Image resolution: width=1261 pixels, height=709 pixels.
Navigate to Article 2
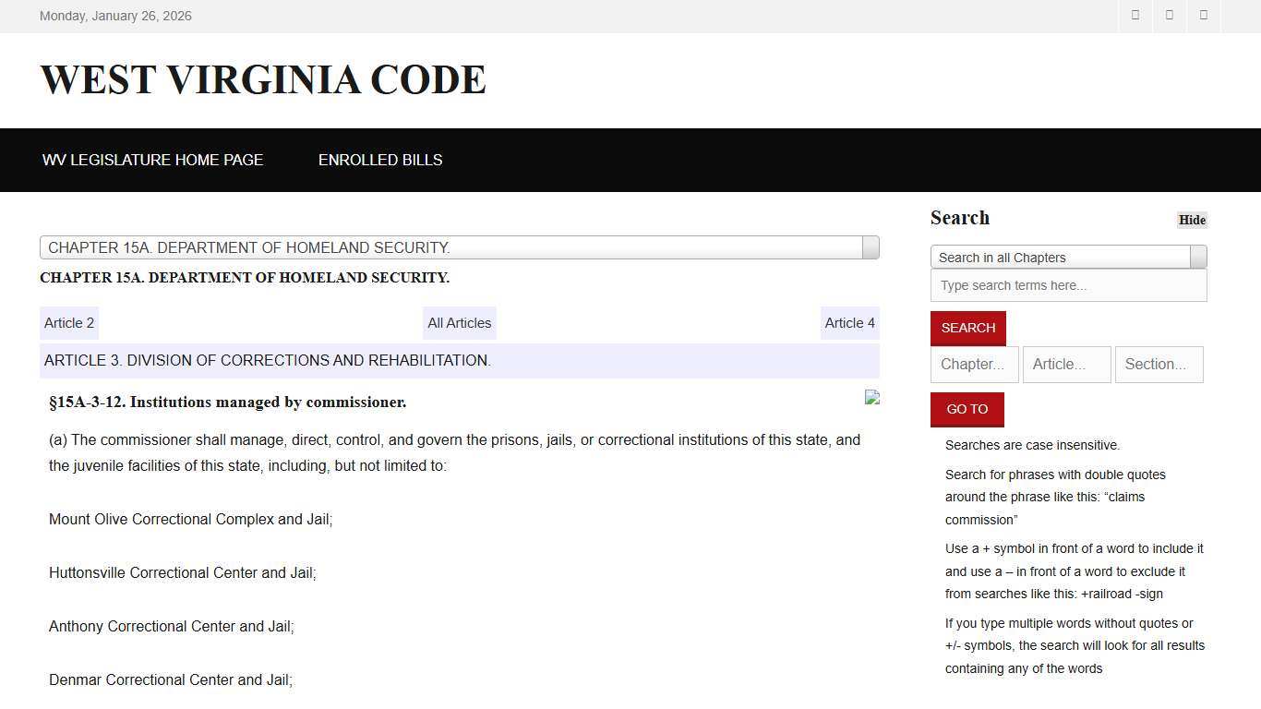(68, 322)
